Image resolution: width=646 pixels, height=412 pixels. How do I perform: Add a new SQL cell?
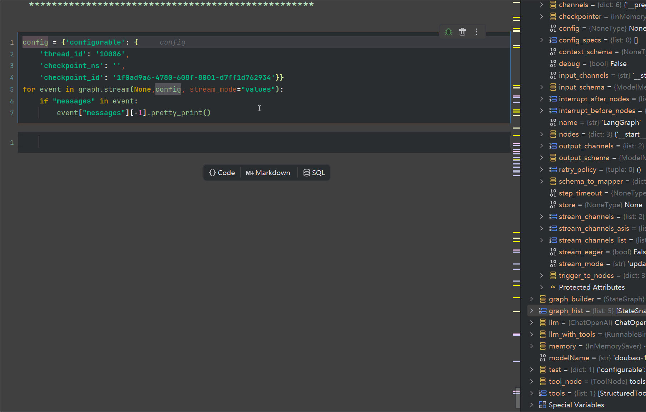click(x=314, y=173)
